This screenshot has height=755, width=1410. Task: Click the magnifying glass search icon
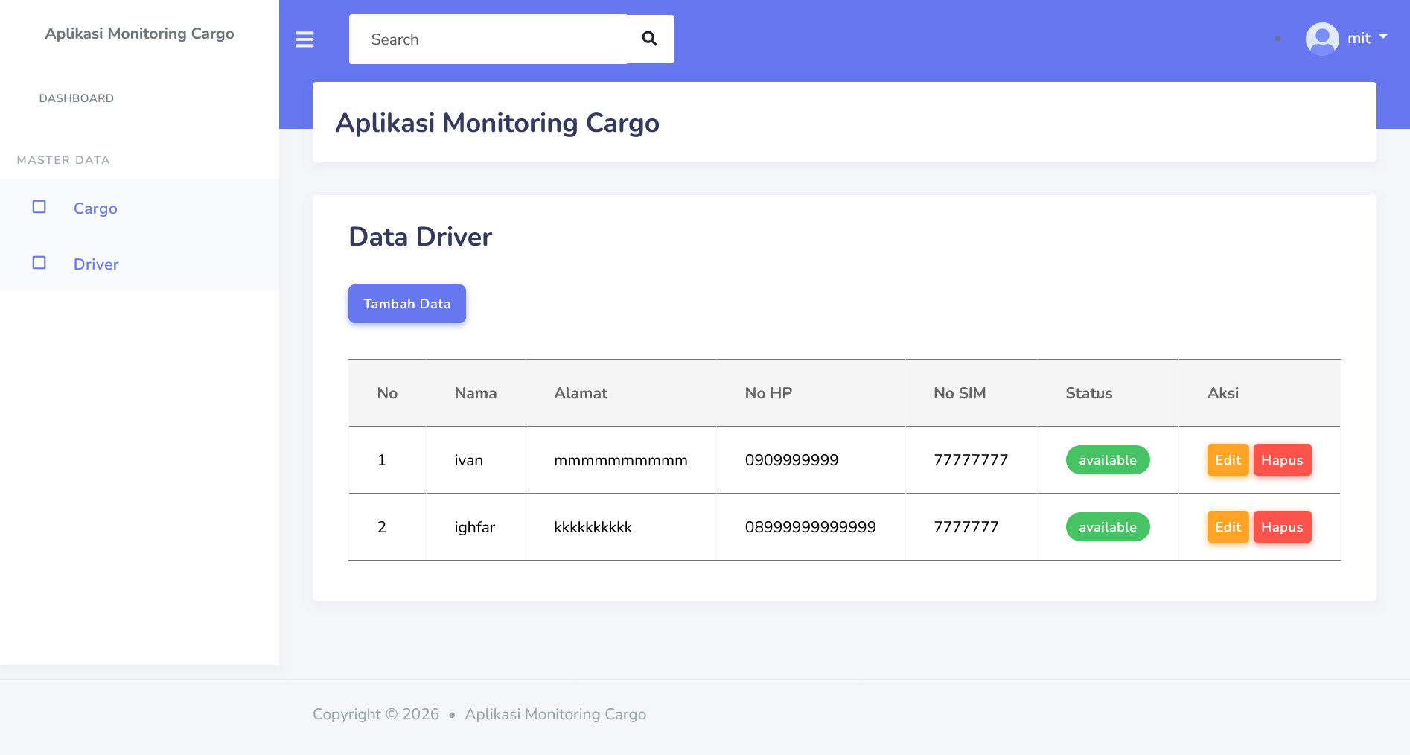tap(650, 39)
